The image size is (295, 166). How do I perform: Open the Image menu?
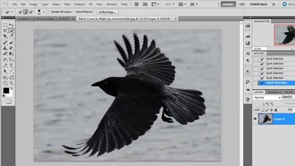click(33, 4)
